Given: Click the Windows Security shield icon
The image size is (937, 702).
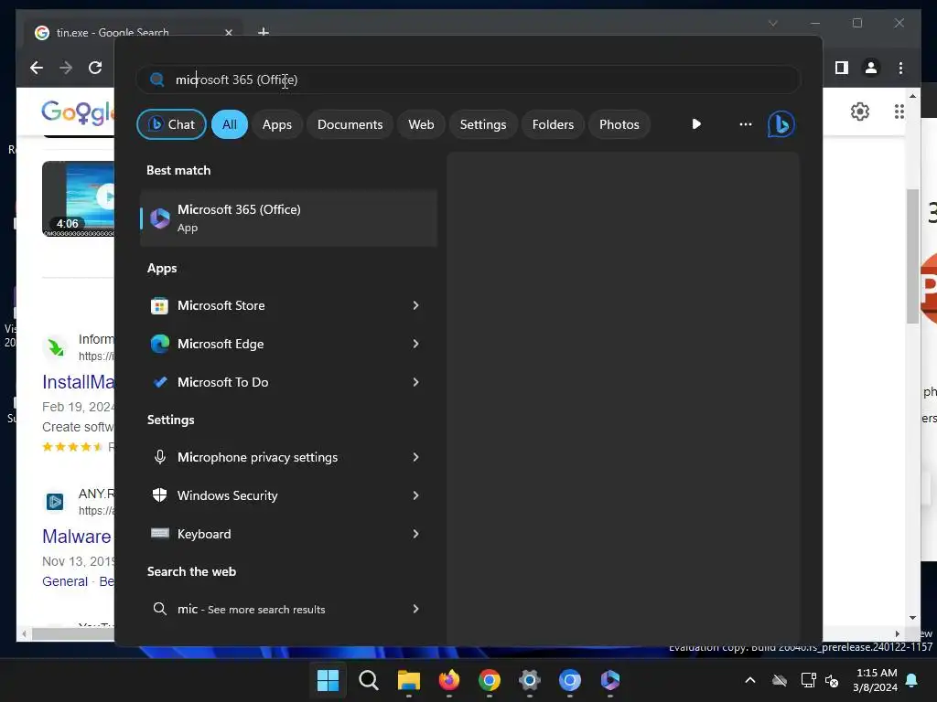Looking at the screenshot, I should coord(159,495).
